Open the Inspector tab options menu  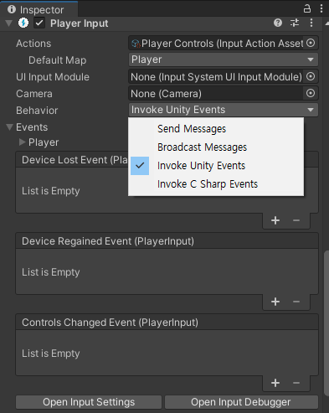click(x=321, y=8)
